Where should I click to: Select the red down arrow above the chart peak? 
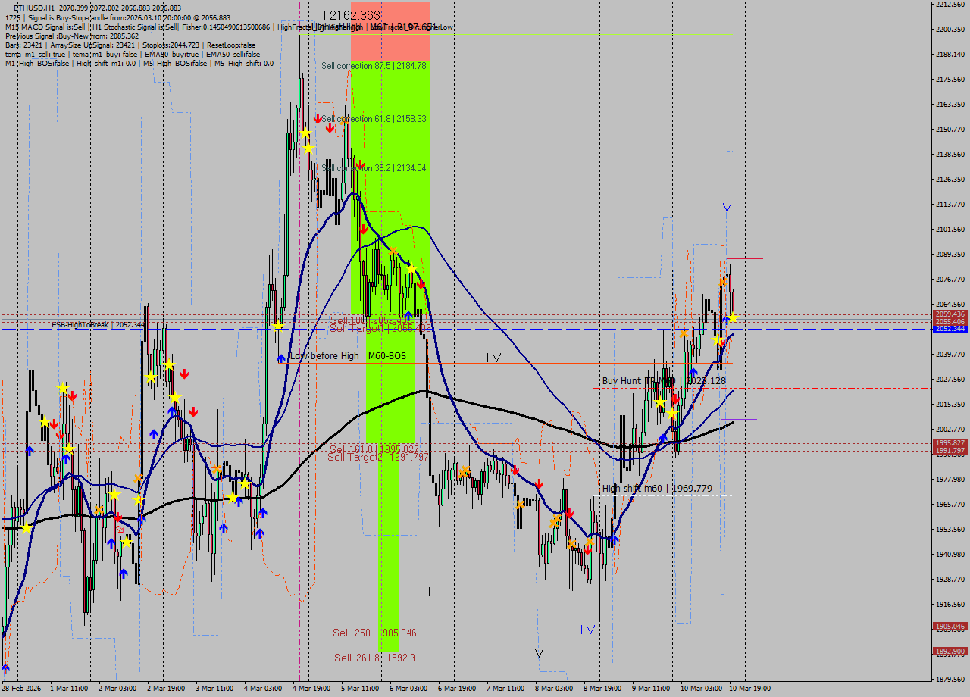pyautogui.click(x=317, y=119)
